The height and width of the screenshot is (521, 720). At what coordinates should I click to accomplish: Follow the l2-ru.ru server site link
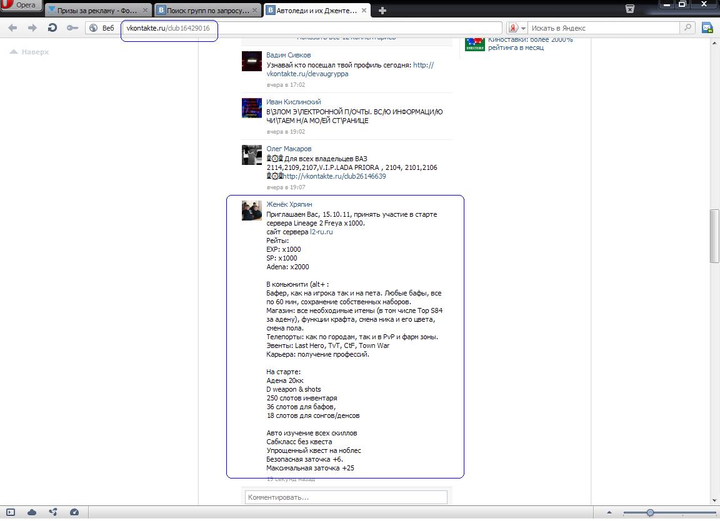[321, 232]
